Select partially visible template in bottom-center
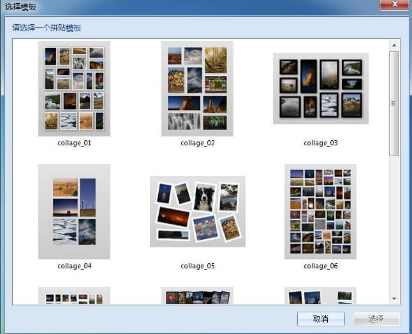 pos(197,296)
